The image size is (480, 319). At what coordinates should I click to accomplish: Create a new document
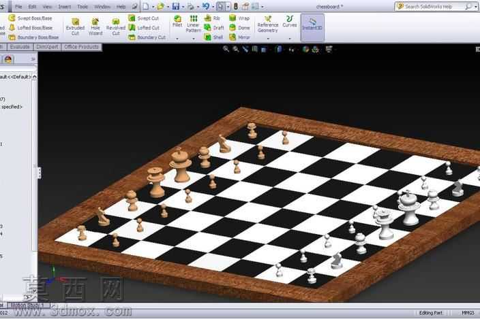pos(146,6)
